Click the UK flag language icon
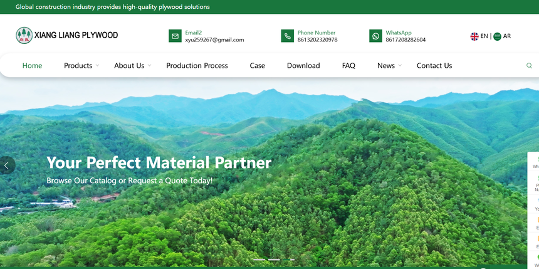 (x=474, y=36)
